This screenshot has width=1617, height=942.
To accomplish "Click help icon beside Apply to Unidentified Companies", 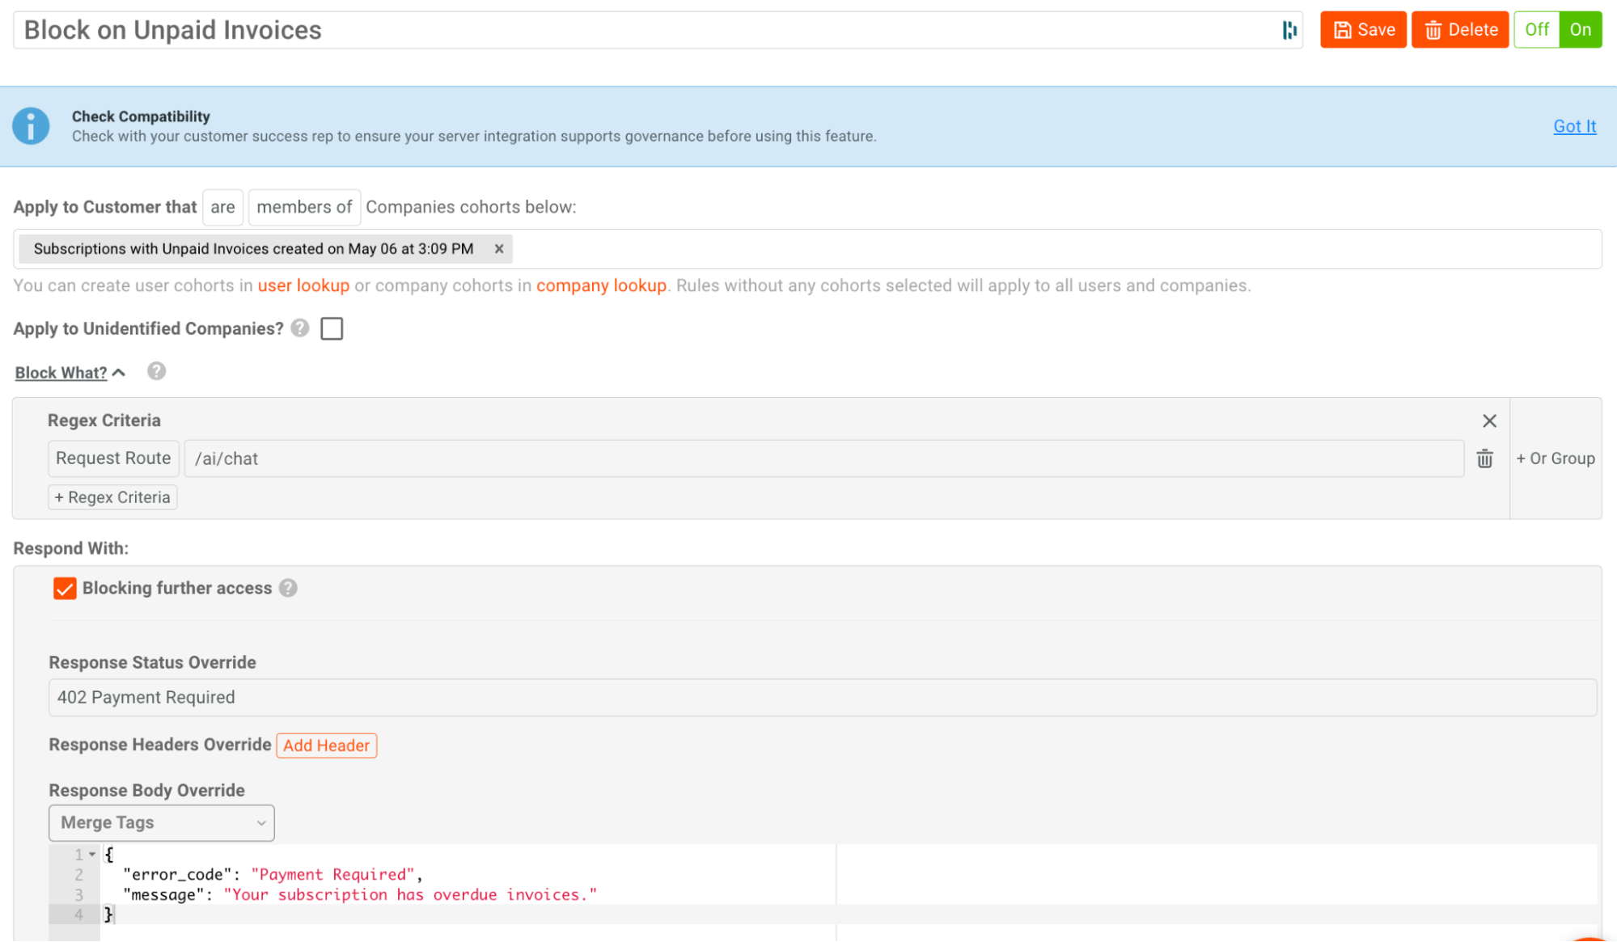I will pyautogui.click(x=298, y=328).
